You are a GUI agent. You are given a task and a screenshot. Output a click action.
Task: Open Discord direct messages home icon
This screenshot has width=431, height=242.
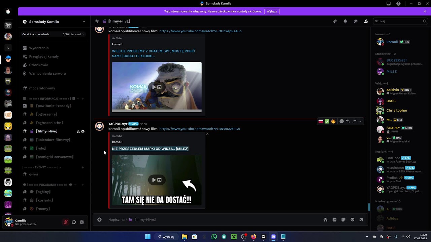(8, 11)
